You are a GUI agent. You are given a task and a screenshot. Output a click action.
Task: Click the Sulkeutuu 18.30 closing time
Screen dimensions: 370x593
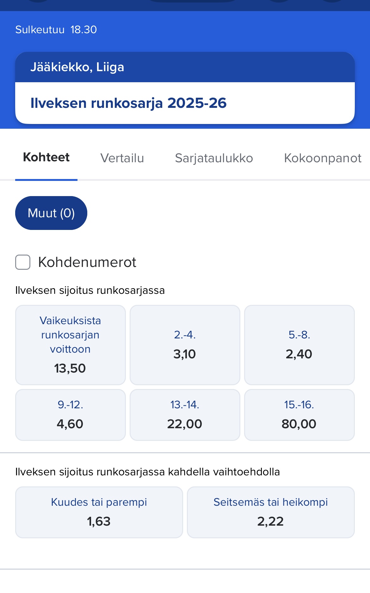click(56, 30)
